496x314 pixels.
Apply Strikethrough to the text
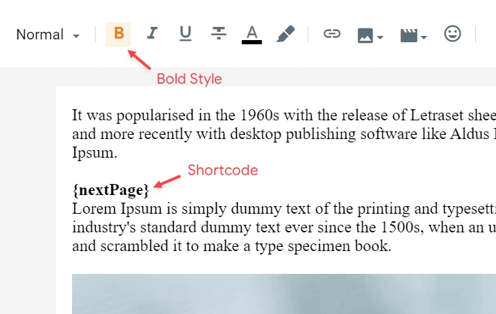pyautogui.click(x=218, y=34)
